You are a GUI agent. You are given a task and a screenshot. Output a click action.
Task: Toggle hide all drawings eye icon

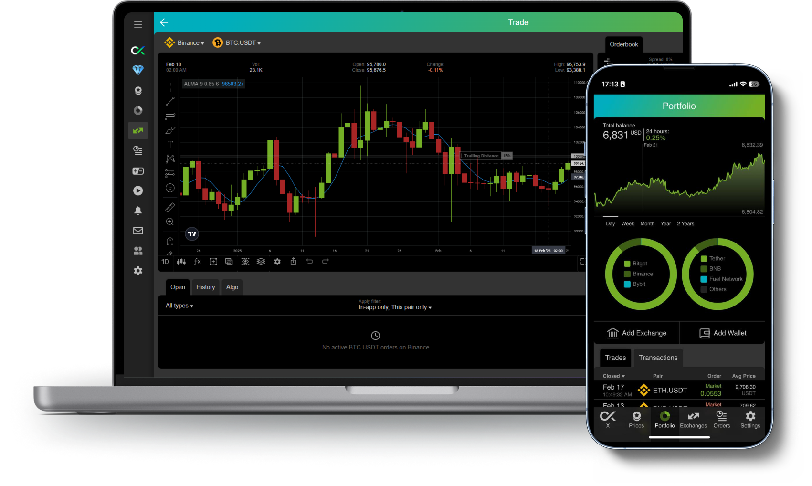pyautogui.click(x=245, y=262)
